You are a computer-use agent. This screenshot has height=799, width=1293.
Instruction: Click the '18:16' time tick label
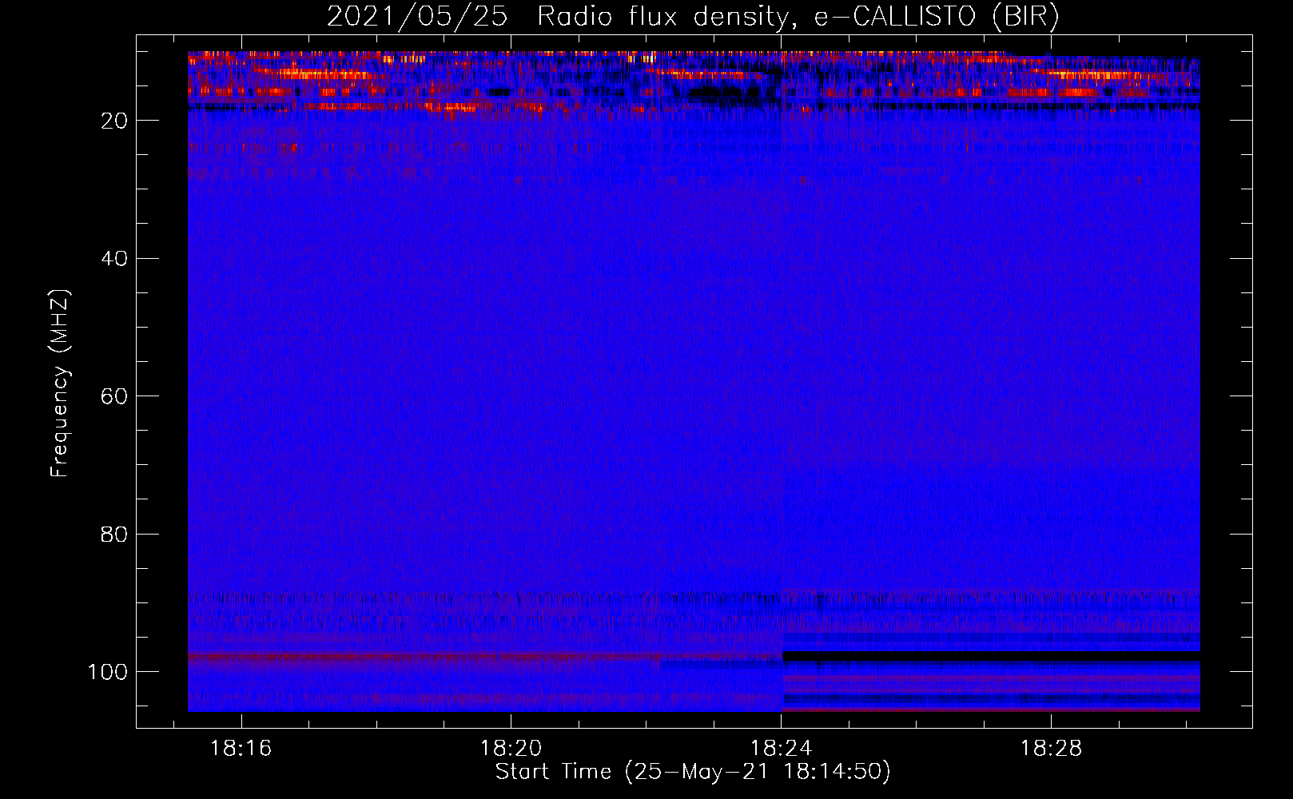[241, 749]
